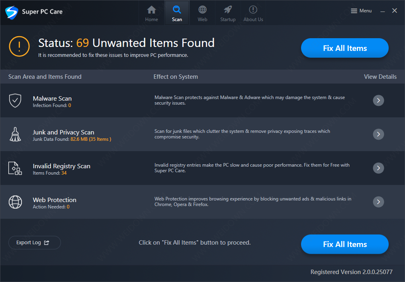Click the top Fix All Items button
The height and width of the screenshot is (282, 405).
tap(344, 48)
